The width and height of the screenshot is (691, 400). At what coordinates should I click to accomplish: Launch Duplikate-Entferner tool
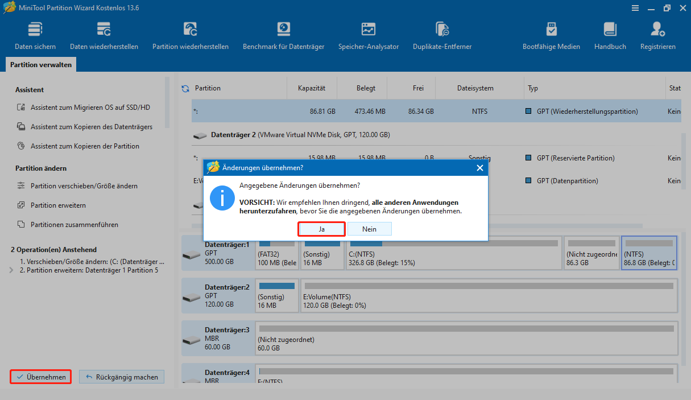[442, 36]
